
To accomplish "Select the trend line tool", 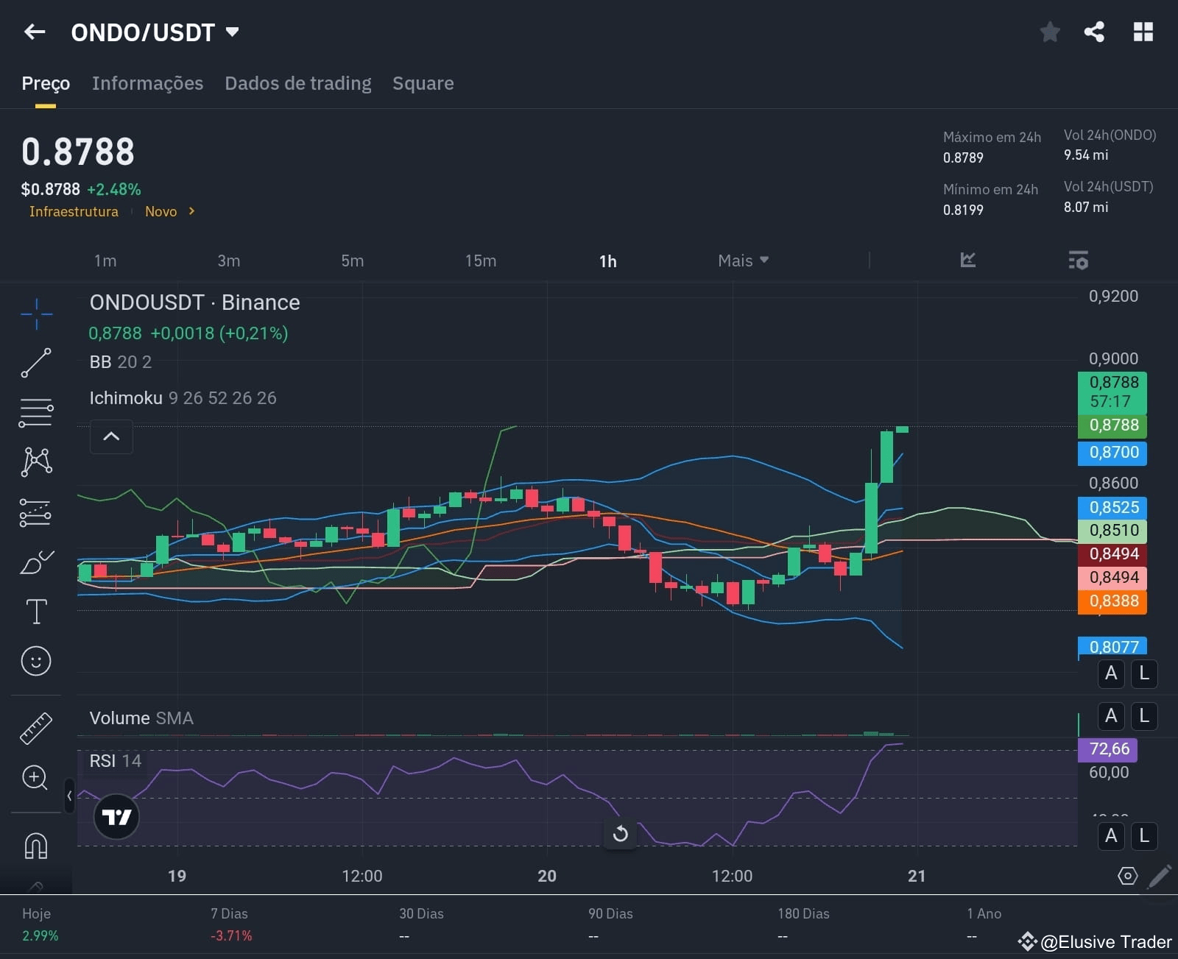I will [36, 363].
